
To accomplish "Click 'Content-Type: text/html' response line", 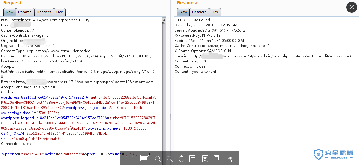I will pyautogui.click(x=195, y=72).
